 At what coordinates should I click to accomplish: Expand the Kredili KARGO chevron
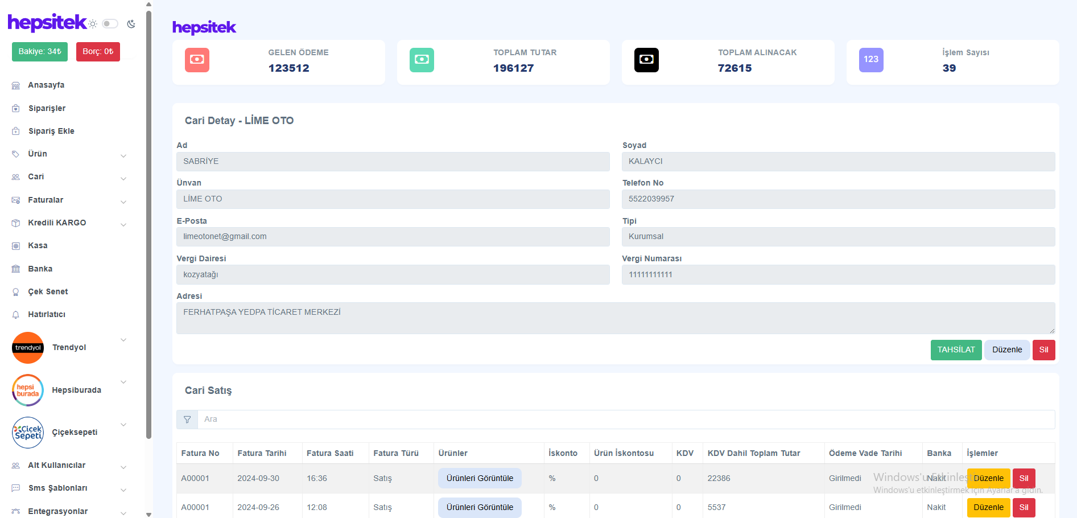123,225
